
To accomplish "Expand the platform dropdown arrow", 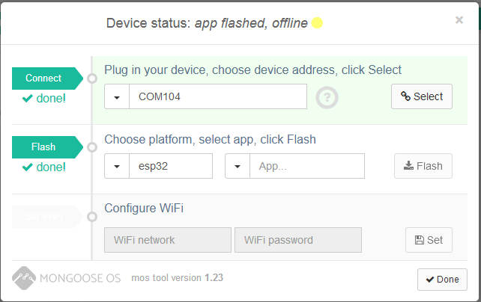I will coord(117,166).
